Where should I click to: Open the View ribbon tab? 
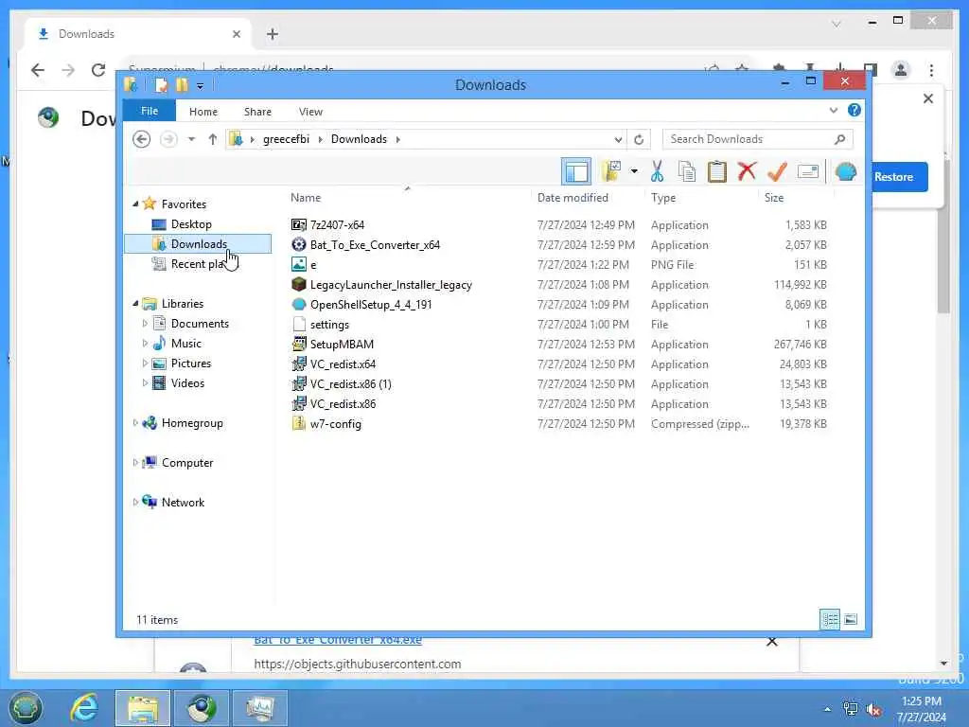coord(310,112)
